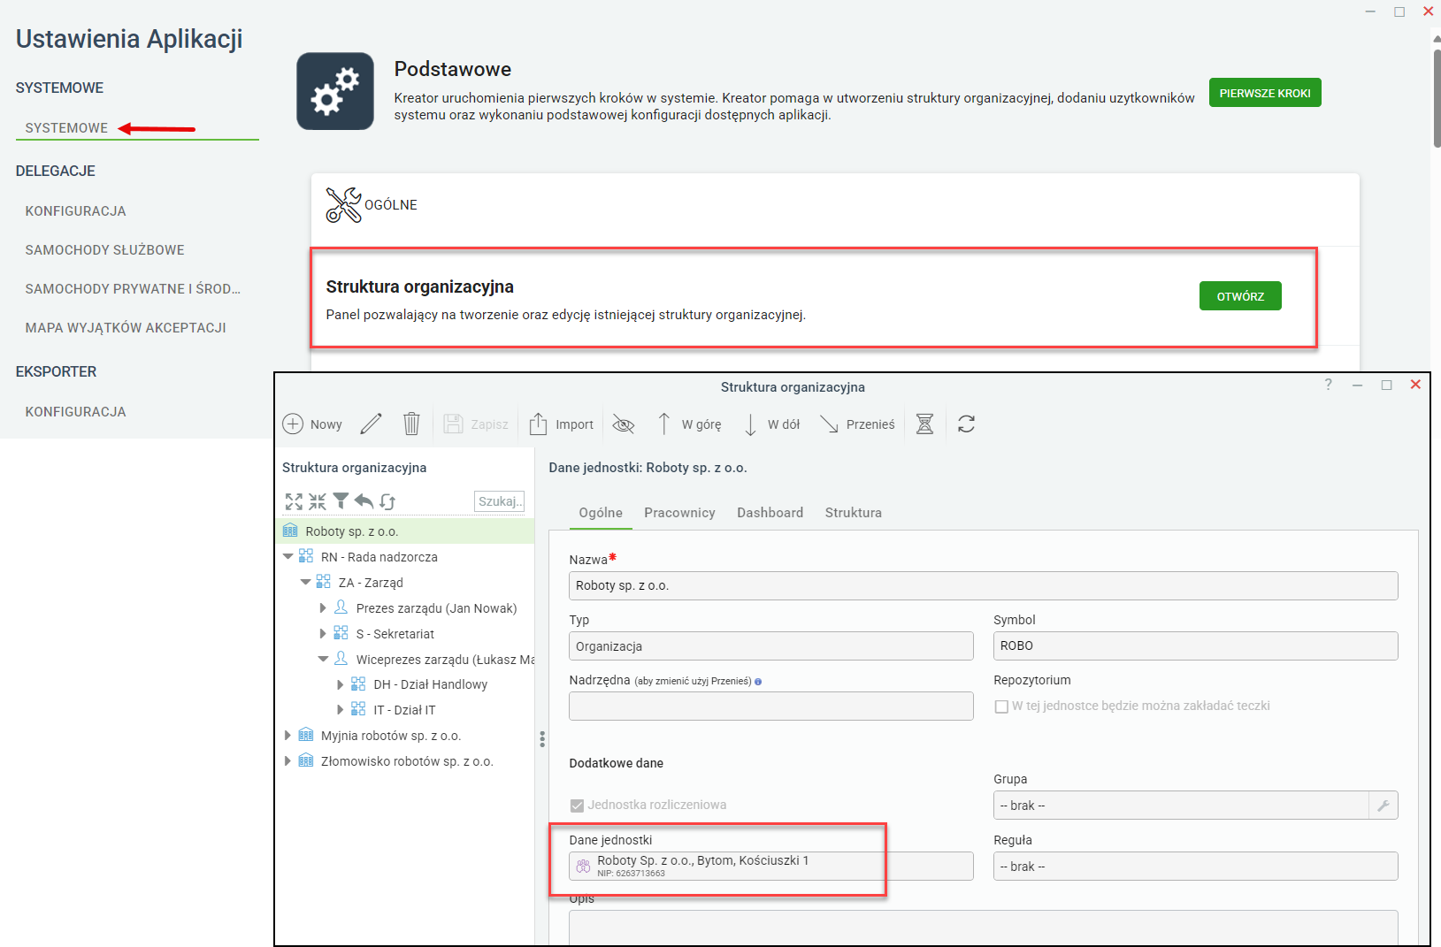Click the help question mark icon
Image resolution: width=1441 pixels, height=947 pixels.
click(x=1328, y=385)
